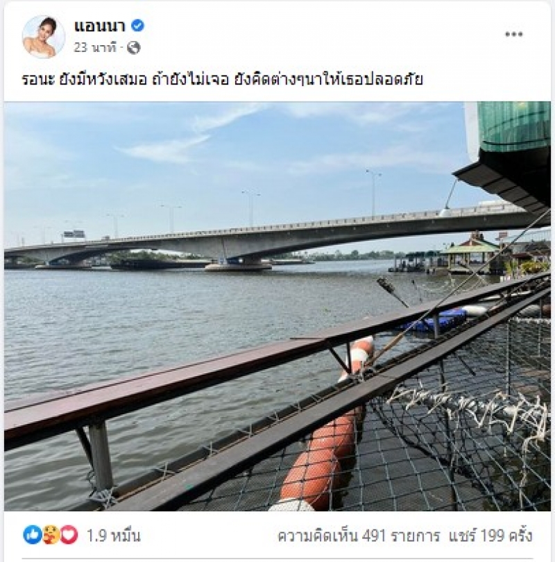Open the แอนนา page name link
The width and height of the screenshot is (555, 562).
[100, 26]
